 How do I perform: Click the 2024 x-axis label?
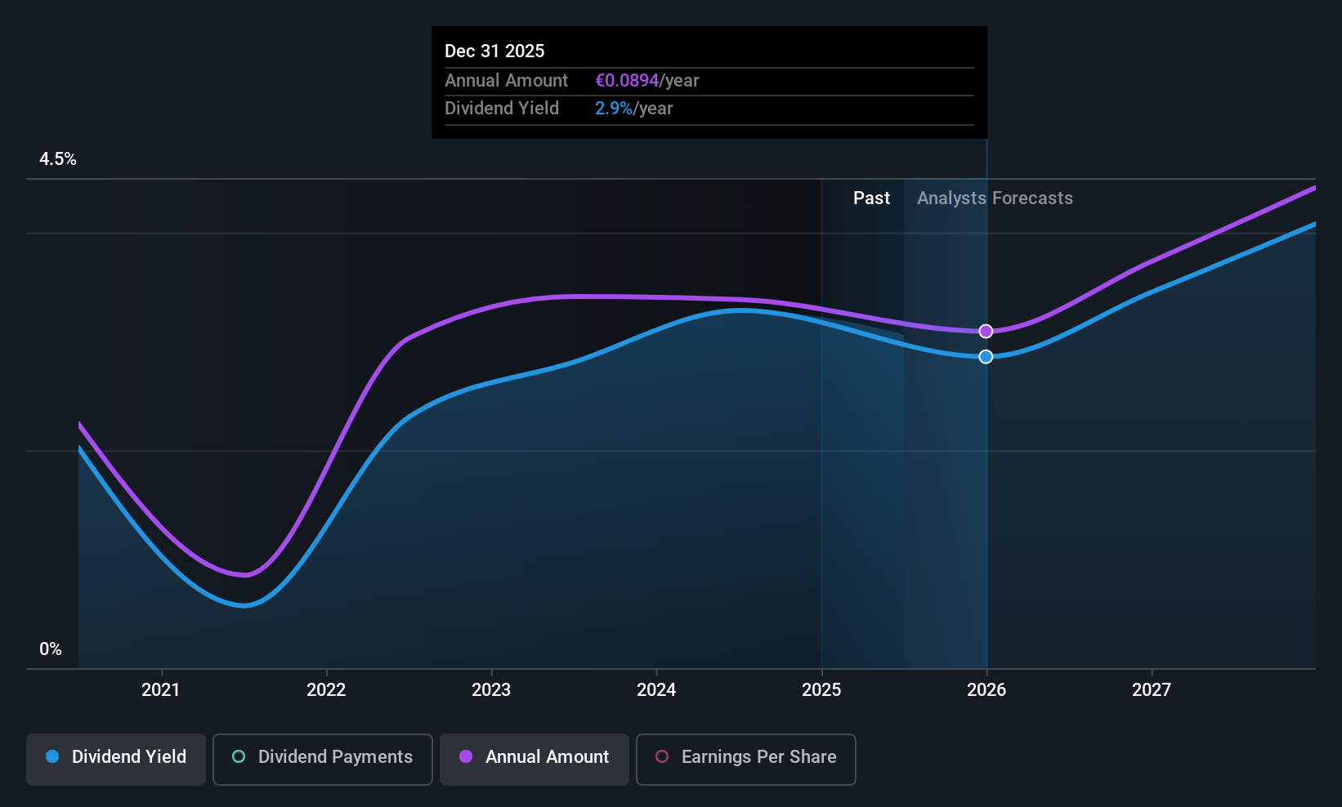coord(656,689)
